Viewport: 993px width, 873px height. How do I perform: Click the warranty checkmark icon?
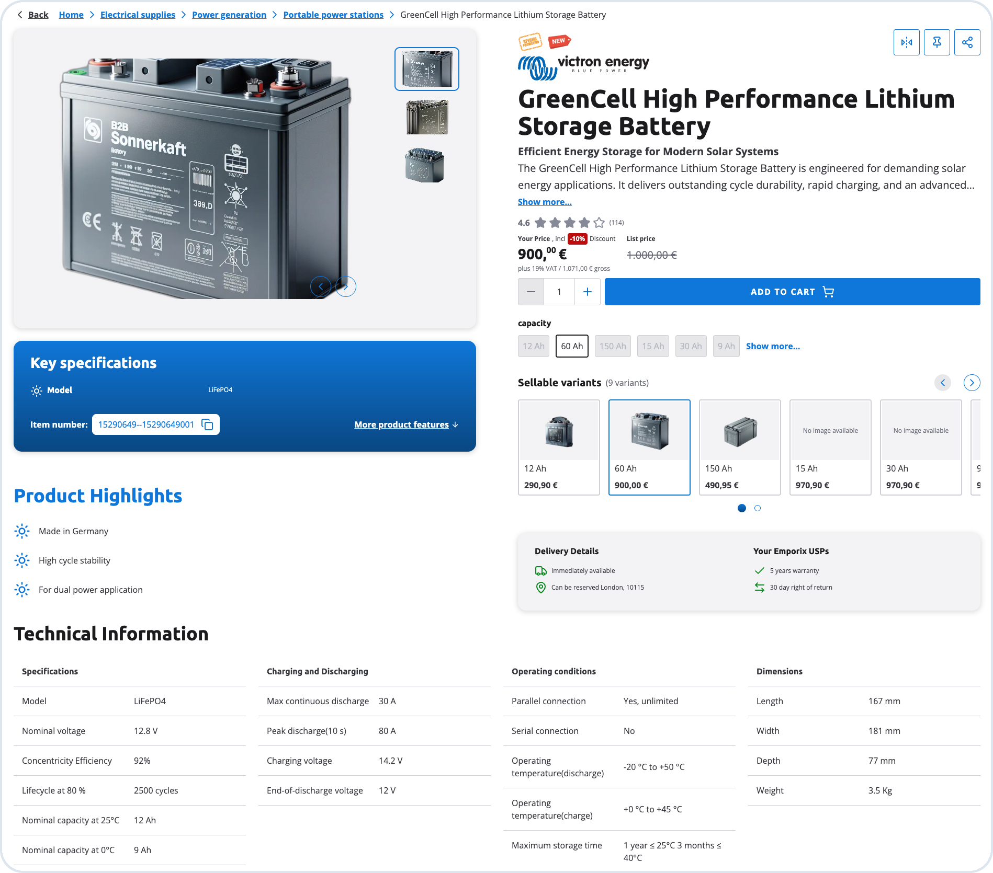pos(760,571)
